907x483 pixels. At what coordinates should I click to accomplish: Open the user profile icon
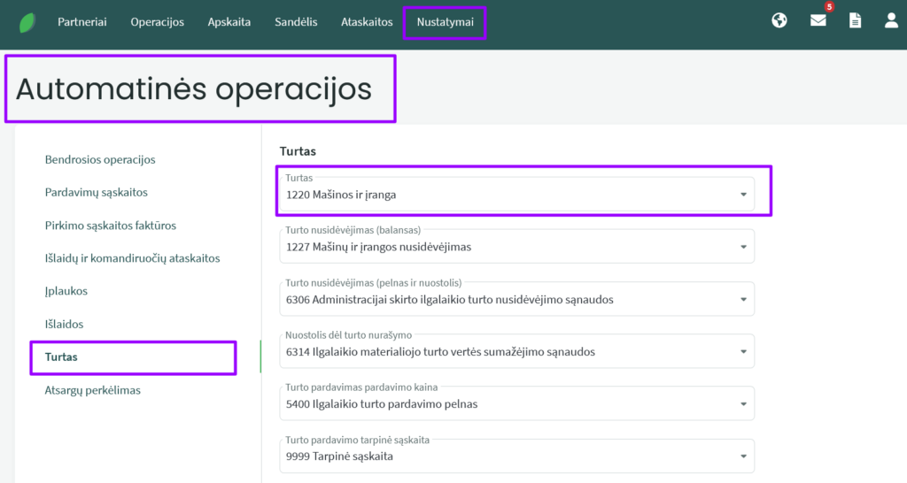pos(891,21)
